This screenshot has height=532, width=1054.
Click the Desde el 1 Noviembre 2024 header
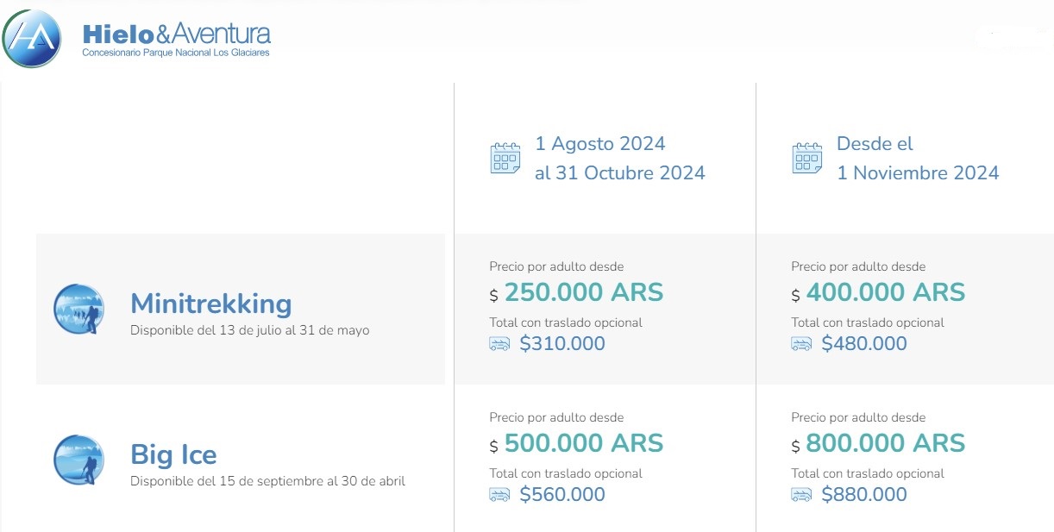pyautogui.click(x=917, y=158)
